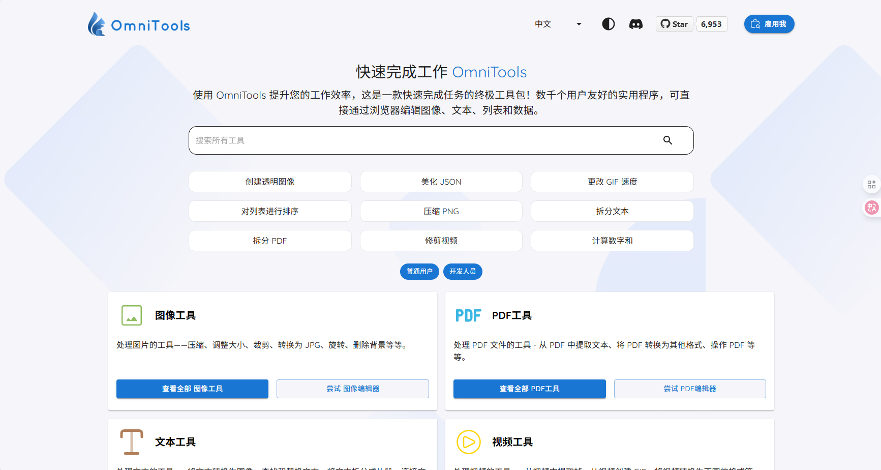
Task: Click the 雇用我 button
Action: click(769, 24)
